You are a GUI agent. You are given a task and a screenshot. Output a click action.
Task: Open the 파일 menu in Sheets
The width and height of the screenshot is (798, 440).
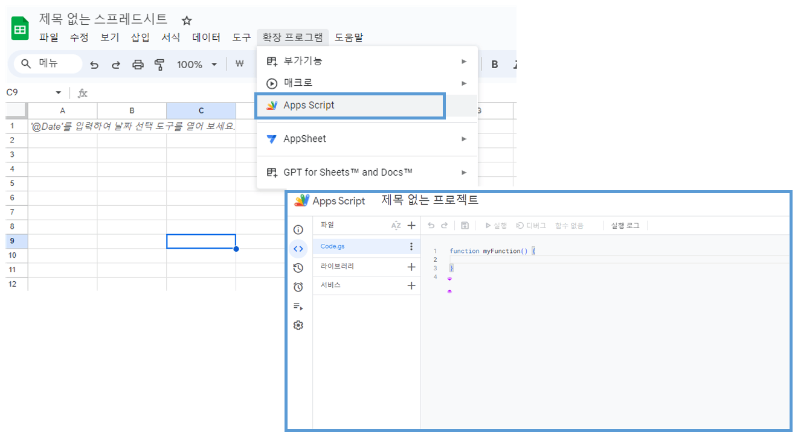(x=49, y=37)
